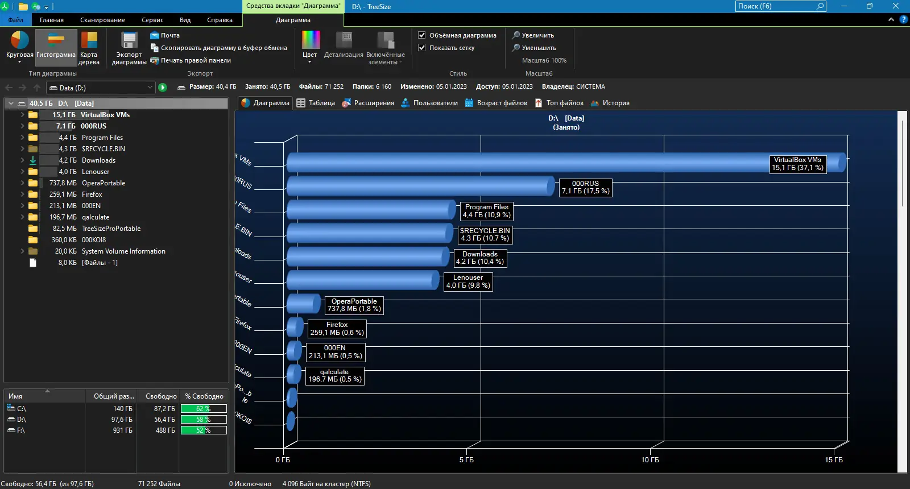Click the Экспорт диаграммы icon
This screenshot has height=489, width=910.
point(129,41)
